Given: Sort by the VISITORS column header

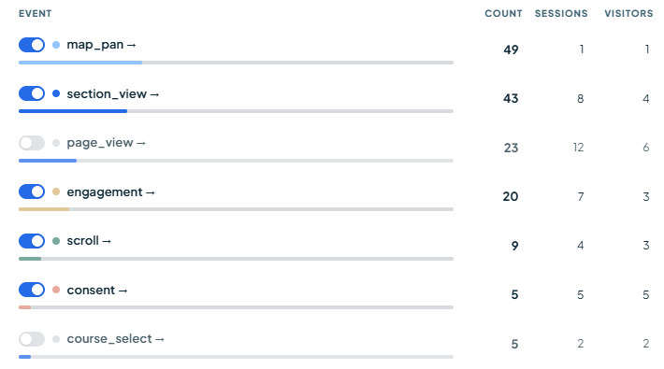Looking at the screenshot, I should (628, 13).
